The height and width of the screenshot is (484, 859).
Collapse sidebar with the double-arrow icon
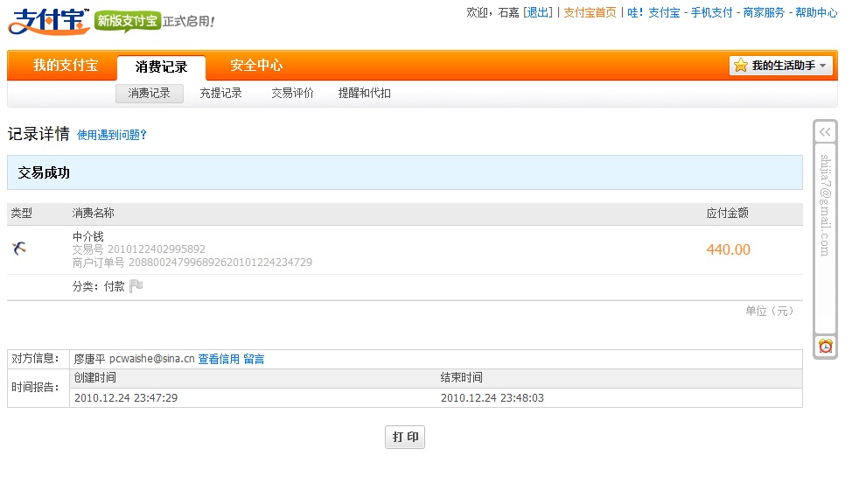[x=825, y=132]
